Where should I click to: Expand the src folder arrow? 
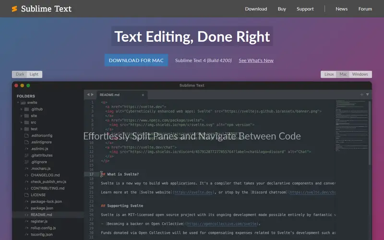pos(21,122)
